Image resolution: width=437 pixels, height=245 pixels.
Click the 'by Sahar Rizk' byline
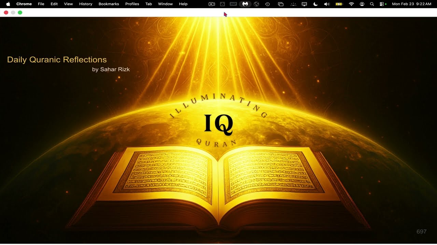[111, 69]
